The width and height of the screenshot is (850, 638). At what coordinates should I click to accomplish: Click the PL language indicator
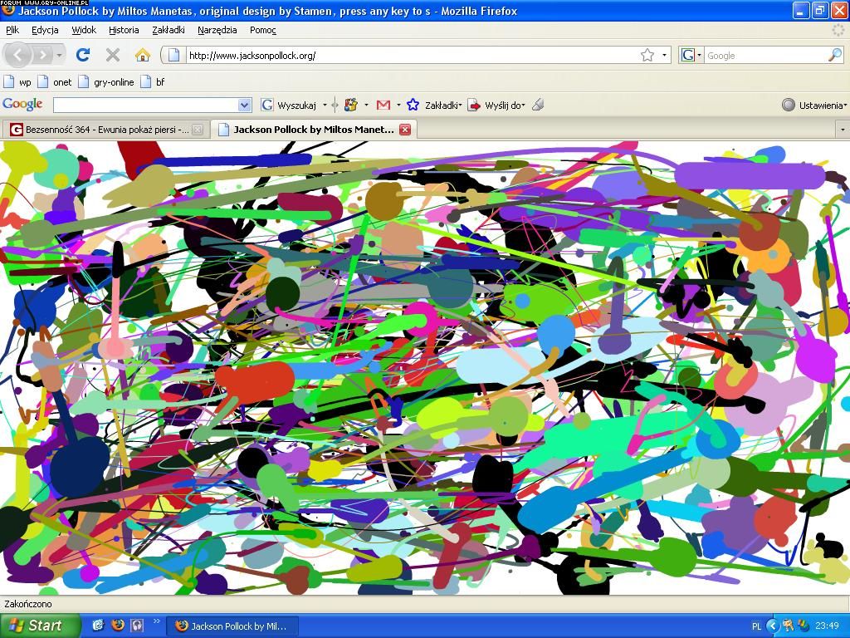[756, 626]
